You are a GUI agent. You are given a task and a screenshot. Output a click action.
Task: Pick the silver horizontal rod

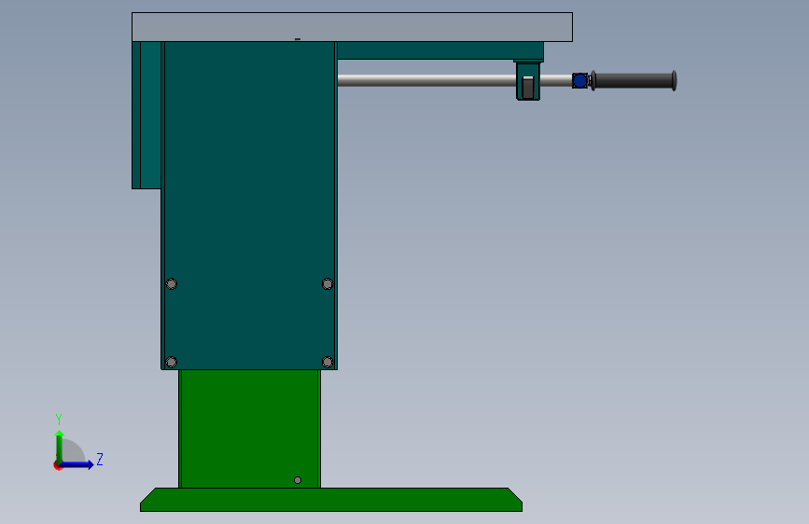tap(426, 80)
